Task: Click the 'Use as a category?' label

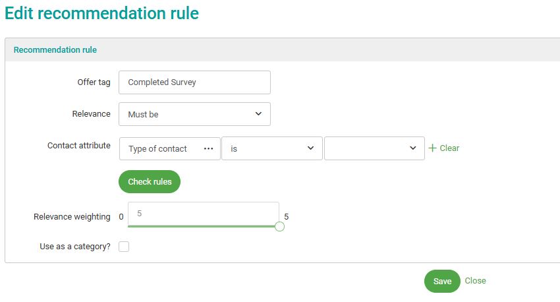Action: click(75, 247)
